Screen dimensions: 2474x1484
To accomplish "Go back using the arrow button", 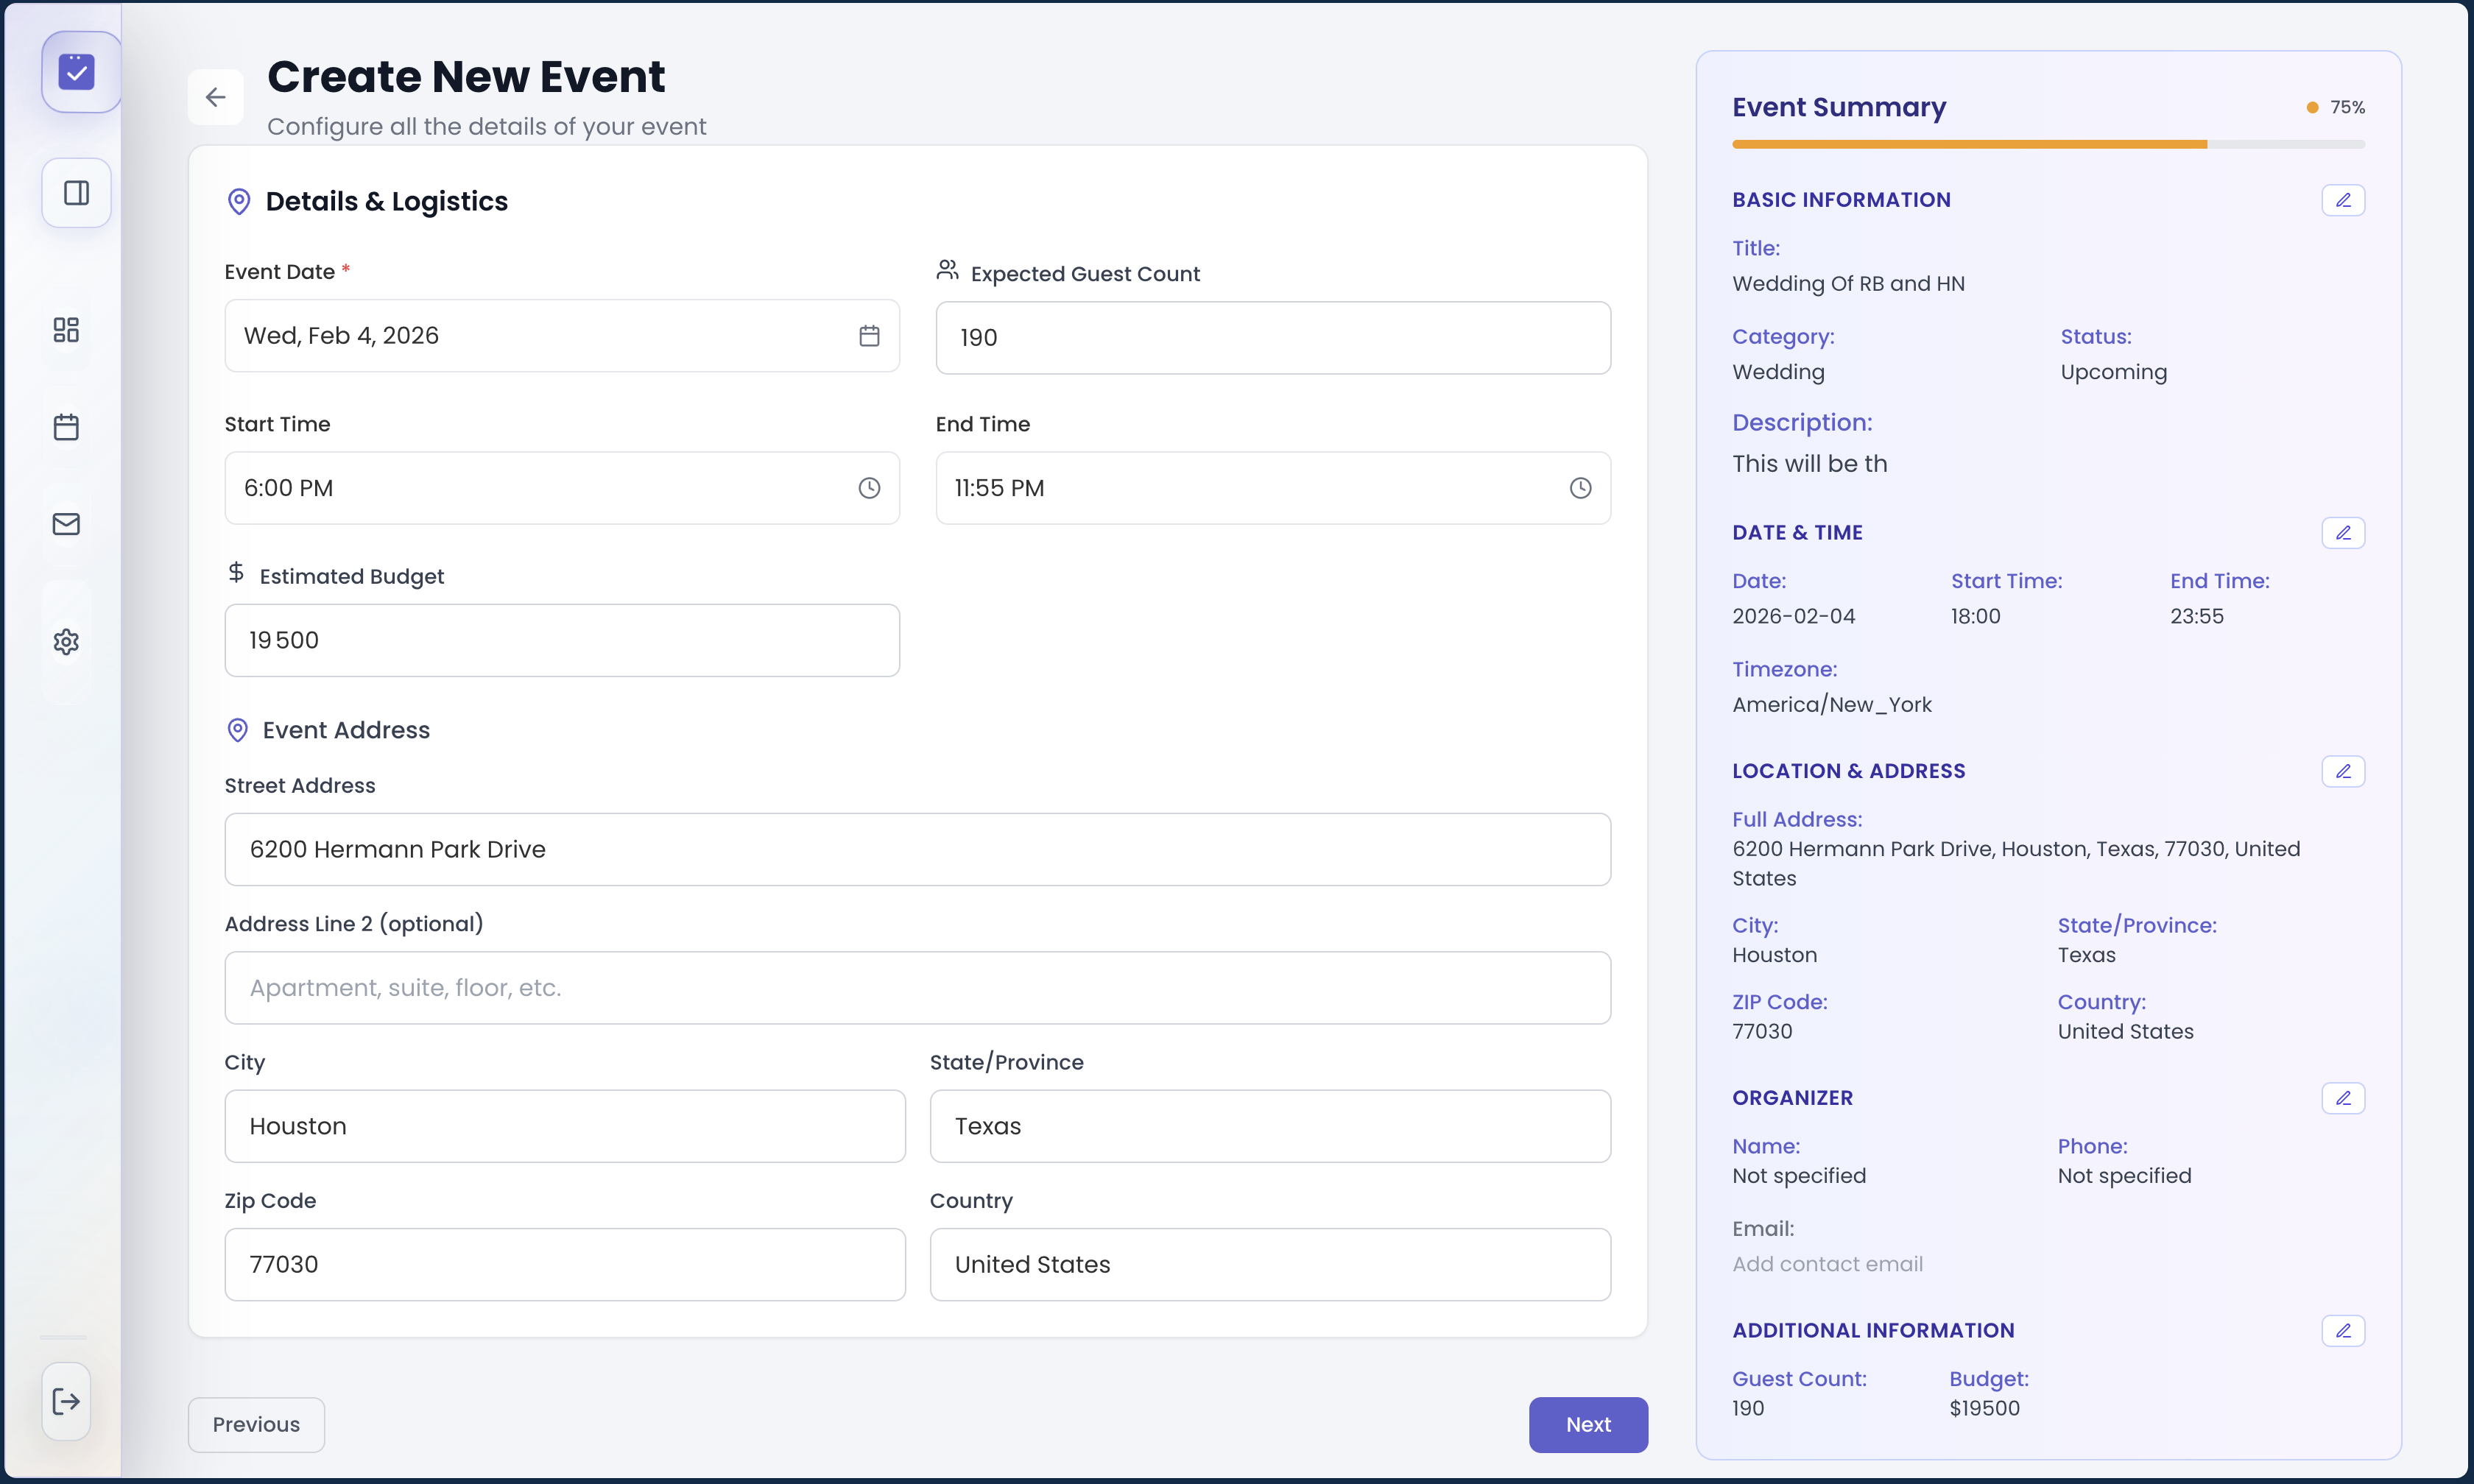I will pyautogui.click(x=216, y=97).
